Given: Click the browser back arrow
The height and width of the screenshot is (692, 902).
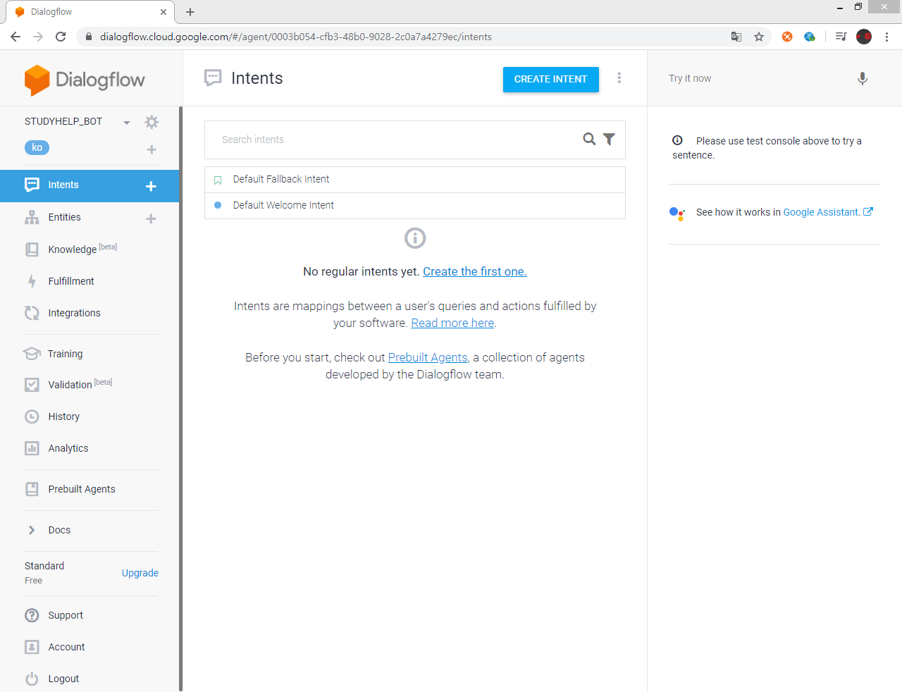Looking at the screenshot, I should [16, 37].
